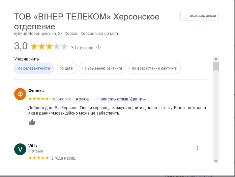This screenshot has width=235, height=177.
Task: Click Феликс orange avatar
Action: (20, 94)
